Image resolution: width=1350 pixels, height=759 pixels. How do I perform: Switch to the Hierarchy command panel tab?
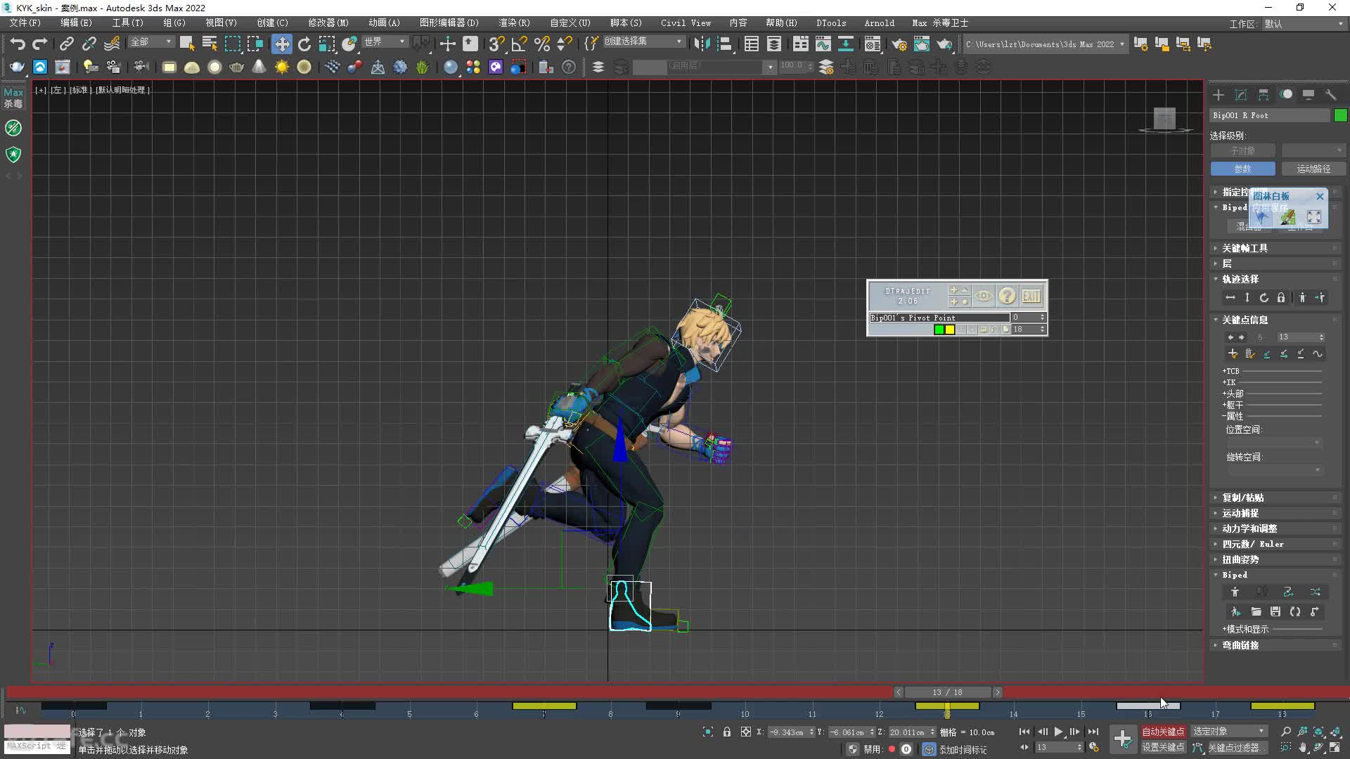click(1264, 95)
